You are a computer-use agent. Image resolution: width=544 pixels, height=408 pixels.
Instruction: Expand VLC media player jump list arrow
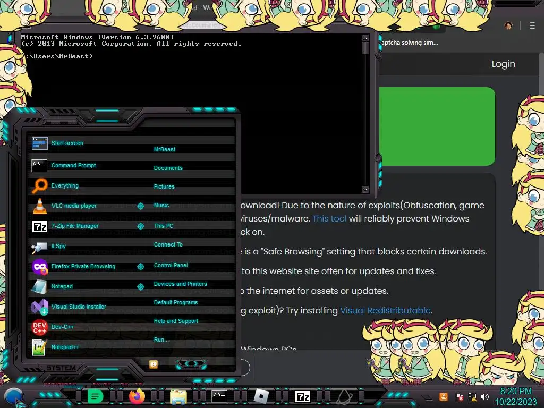pos(140,206)
